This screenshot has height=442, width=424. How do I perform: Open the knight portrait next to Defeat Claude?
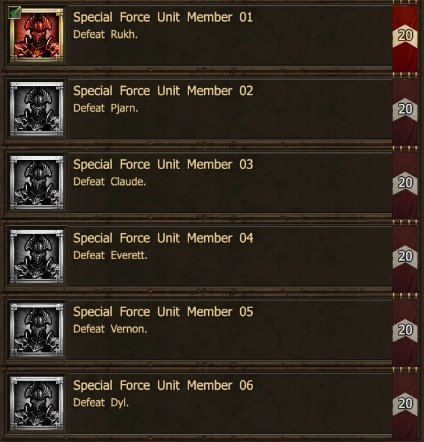37,182
